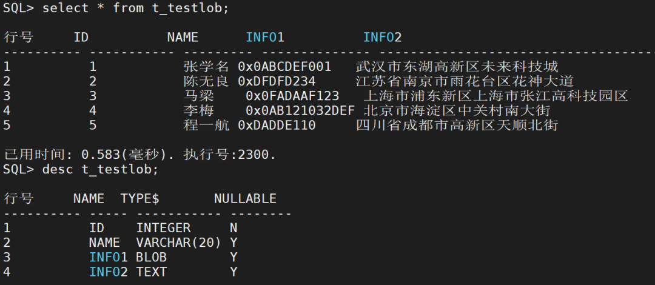Click the hex value 0x0FADAAF123
The image size is (655, 285).
[x=292, y=96]
